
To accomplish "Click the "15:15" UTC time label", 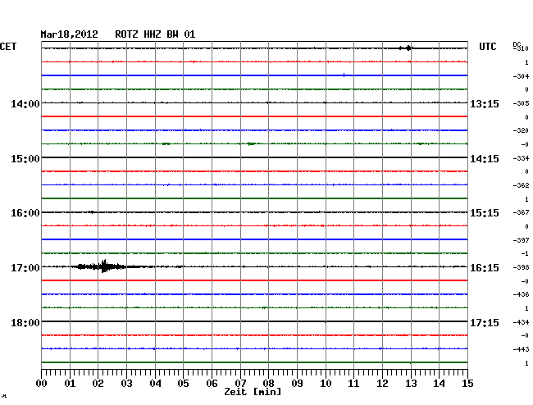I will (485, 213).
